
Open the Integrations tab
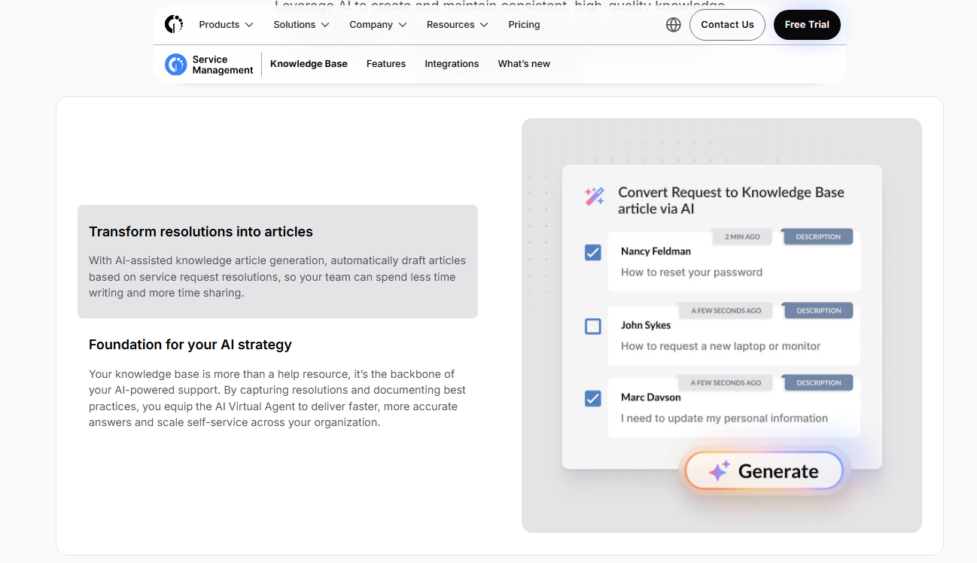(x=452, y=64)
